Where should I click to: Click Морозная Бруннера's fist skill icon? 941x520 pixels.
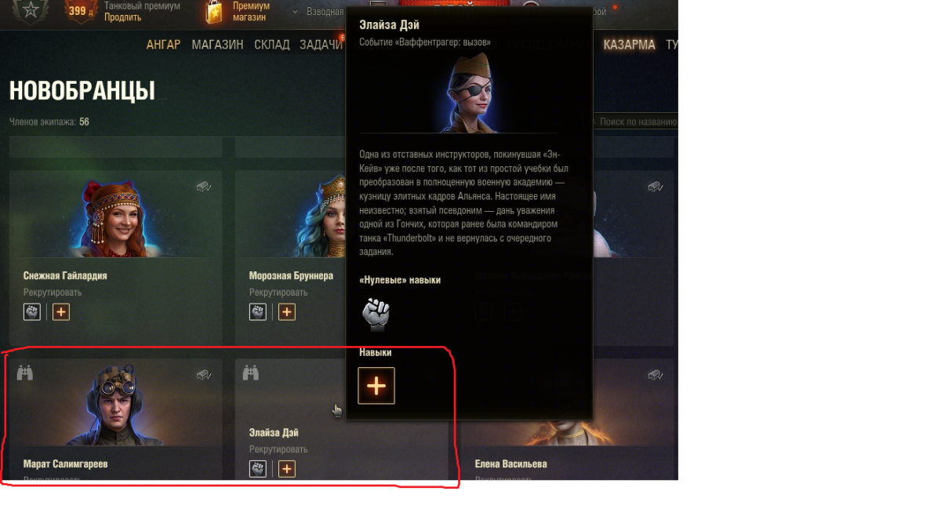click(258, 311)
